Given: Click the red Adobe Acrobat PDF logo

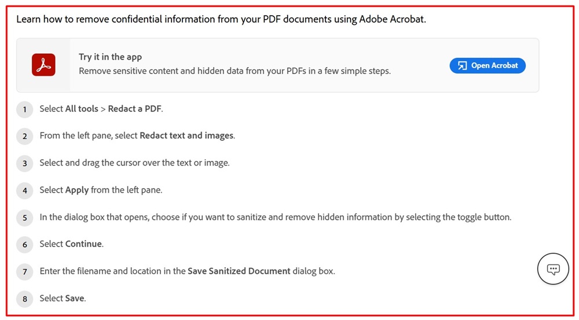Looking at the screenshot, I should coord(43,65).
